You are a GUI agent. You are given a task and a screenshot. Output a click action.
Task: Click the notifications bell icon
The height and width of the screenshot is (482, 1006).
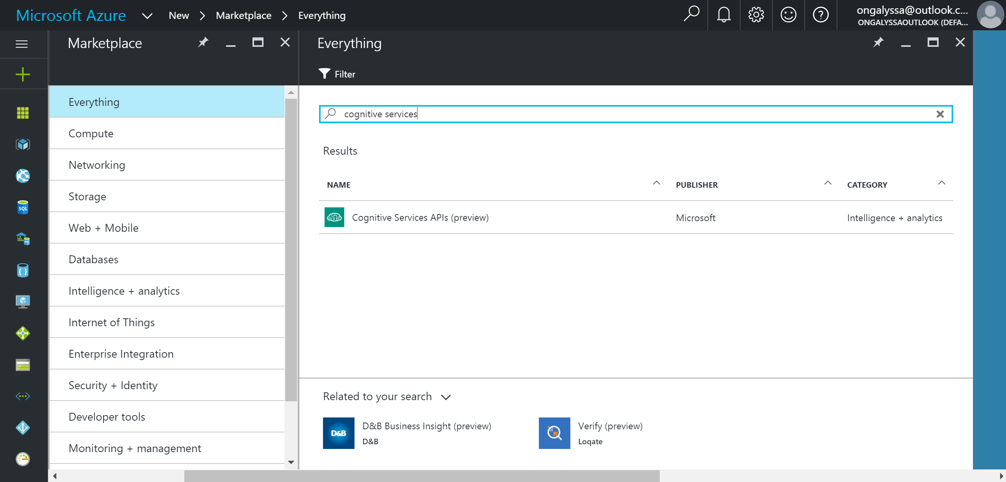coord(724,15)
